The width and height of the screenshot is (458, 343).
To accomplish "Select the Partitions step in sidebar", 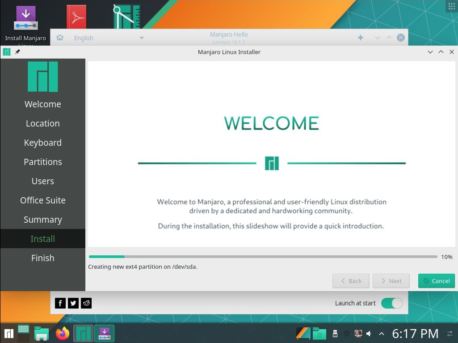I will (42, 162).
